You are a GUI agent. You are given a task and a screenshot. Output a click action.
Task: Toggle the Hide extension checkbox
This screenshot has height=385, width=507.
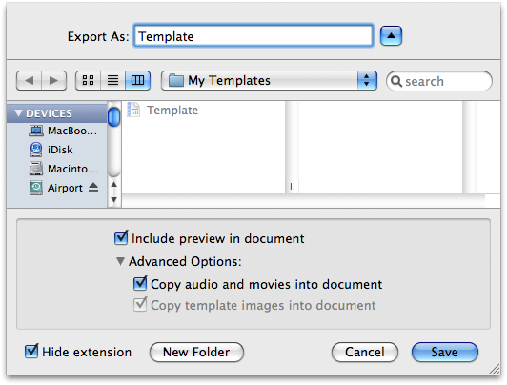[31, 351]
